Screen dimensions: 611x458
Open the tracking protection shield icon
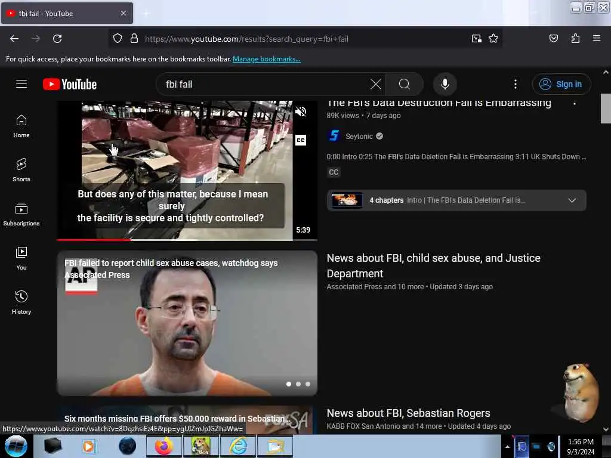point(118,39)
